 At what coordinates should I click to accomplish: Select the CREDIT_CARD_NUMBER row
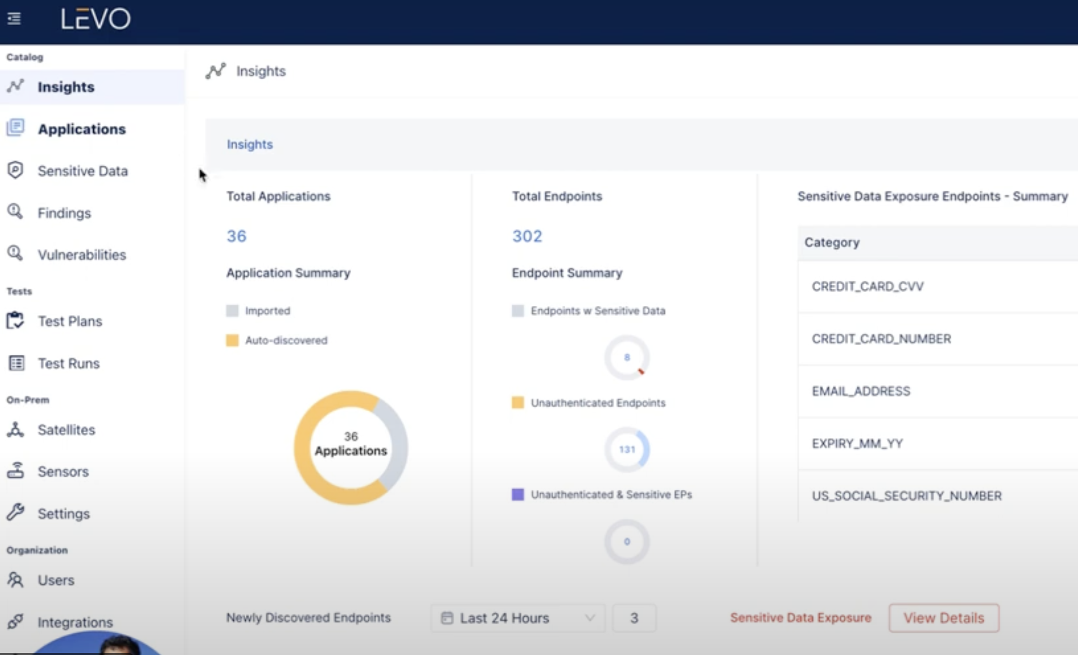[938, 339]
